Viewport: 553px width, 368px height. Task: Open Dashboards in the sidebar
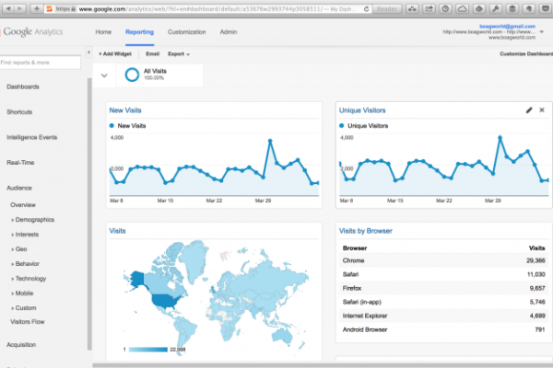23,86
